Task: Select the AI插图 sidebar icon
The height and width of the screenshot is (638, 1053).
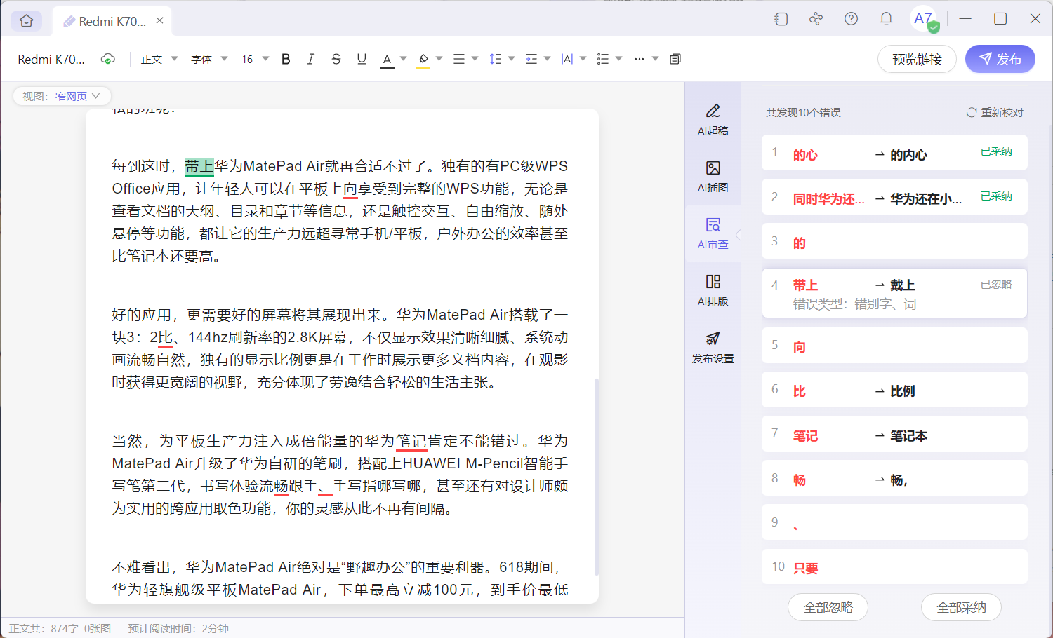Action: [713, 175]
